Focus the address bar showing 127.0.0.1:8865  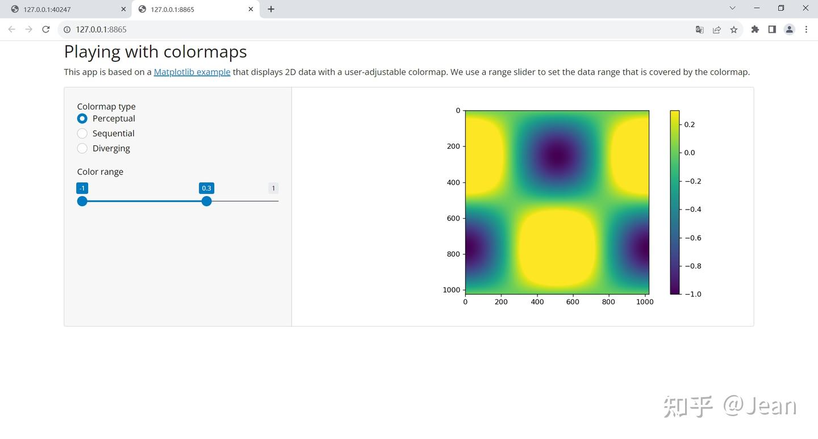pyautogui.click(x=375, y=30)
